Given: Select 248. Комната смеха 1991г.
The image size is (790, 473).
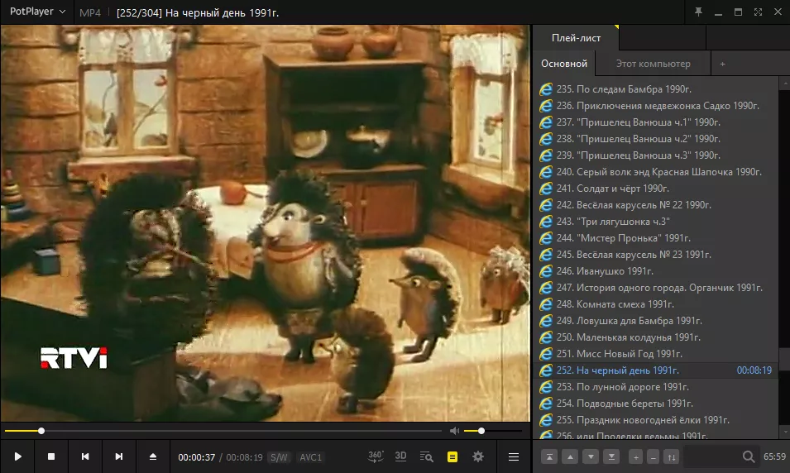Looking at the screenshot, I should click(656, 304).
